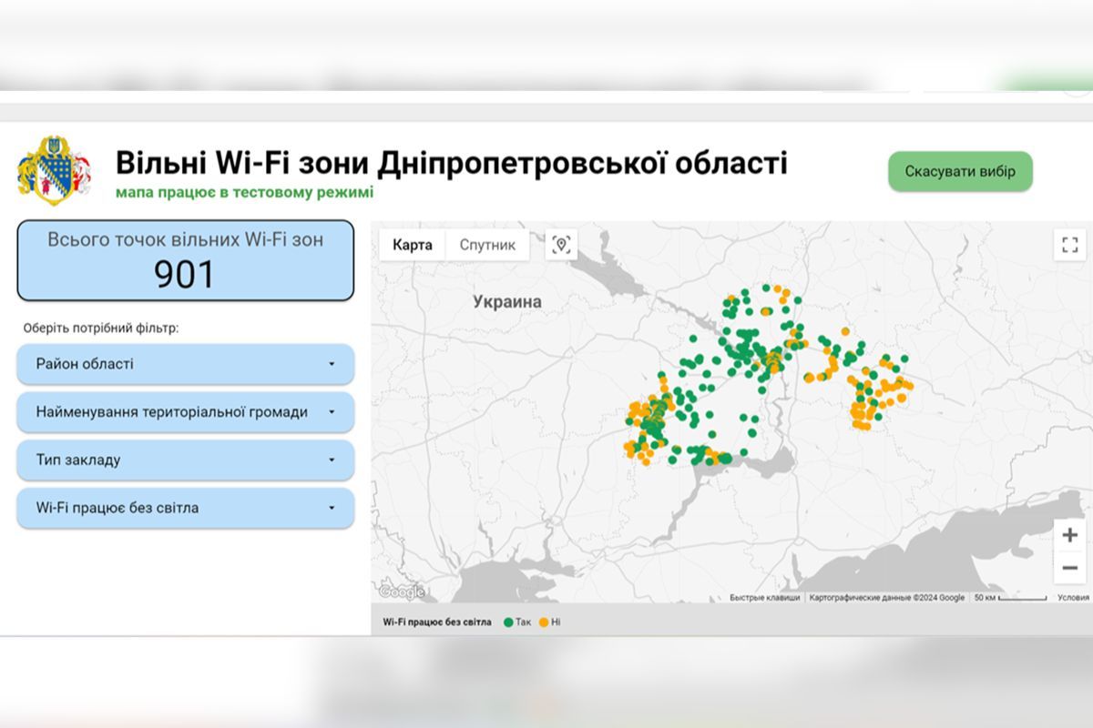Enter fullscreen mode via the map corner icon
This screenshot has height=728, width=1093.
pyautogui.click(x=1068, y=244)
